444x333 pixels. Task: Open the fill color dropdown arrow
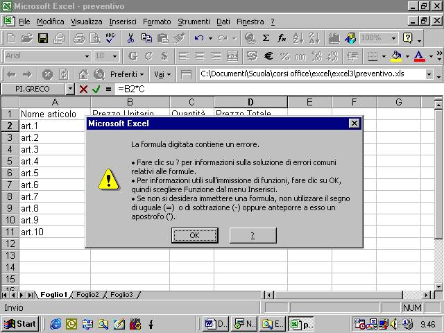pos(407,56)
